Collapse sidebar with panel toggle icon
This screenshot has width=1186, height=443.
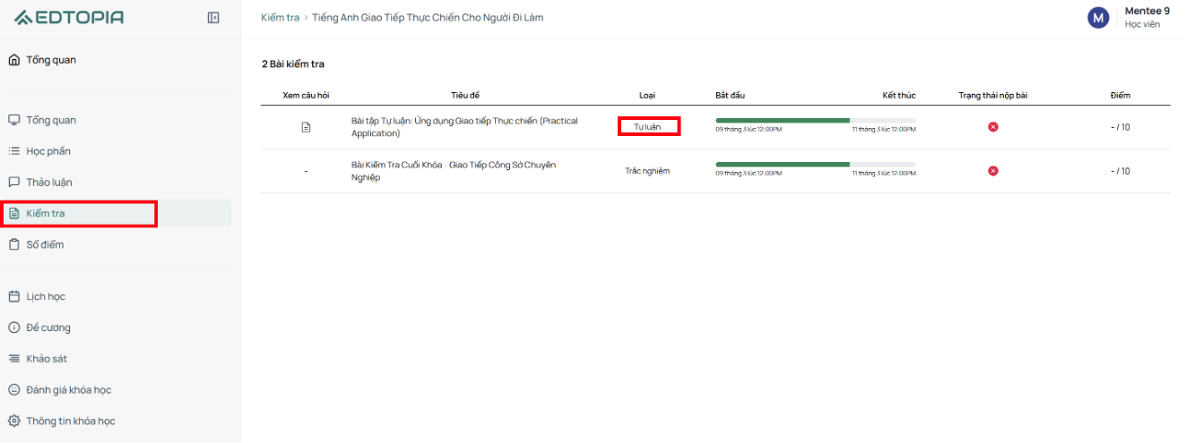tap(213, 17)
